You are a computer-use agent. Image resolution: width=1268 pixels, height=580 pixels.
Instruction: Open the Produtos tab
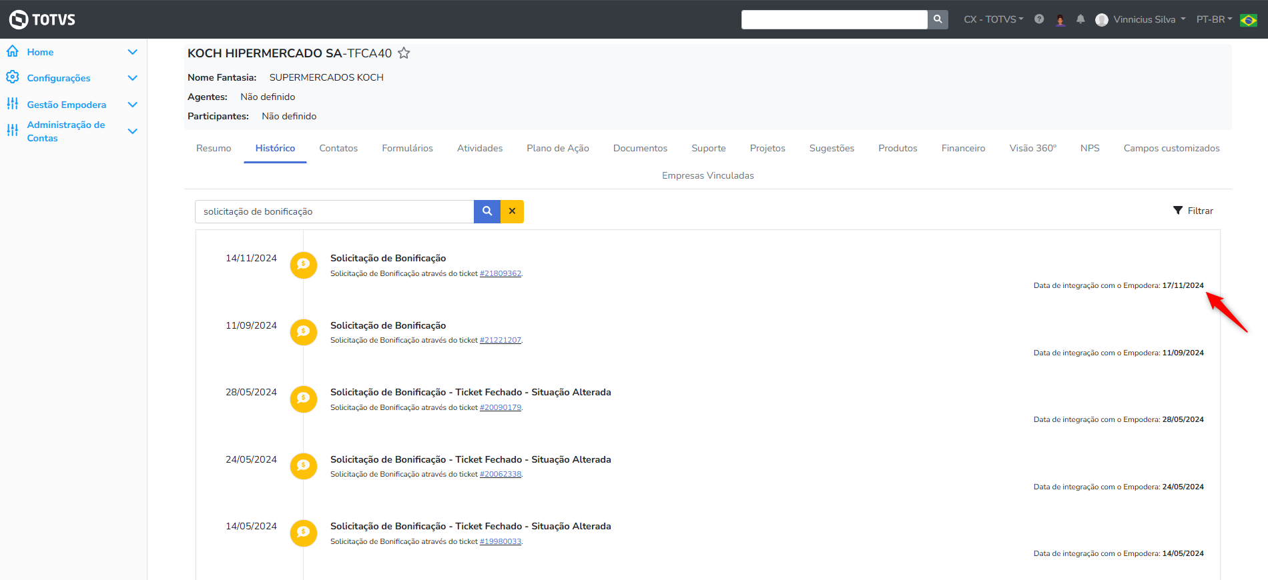pyautogui.click(x=898, y=148)
